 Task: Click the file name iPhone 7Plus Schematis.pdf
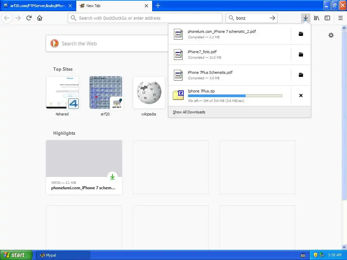(210, 72)
